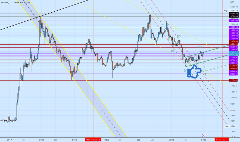240x142 pixels.
Task: Click the 4.800 axis value
Action: (233, 116)
